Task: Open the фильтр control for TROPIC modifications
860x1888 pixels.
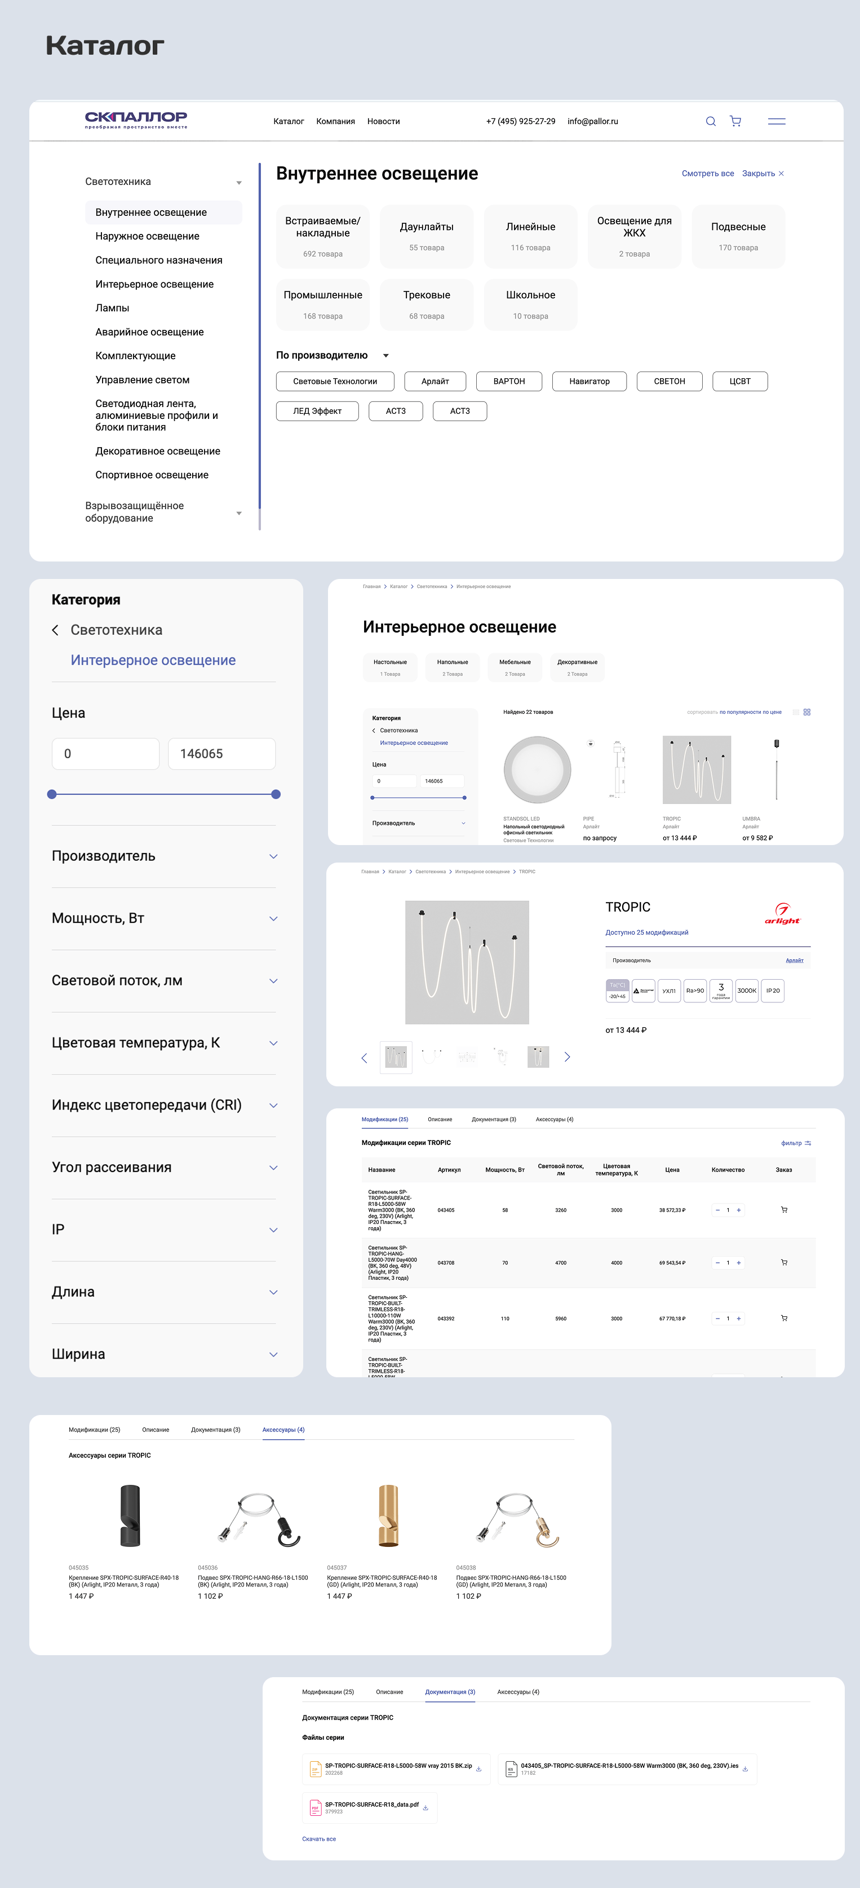Action: 796,1143
